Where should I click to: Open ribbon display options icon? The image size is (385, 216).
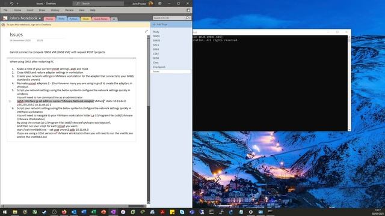[x=160, y=4]
